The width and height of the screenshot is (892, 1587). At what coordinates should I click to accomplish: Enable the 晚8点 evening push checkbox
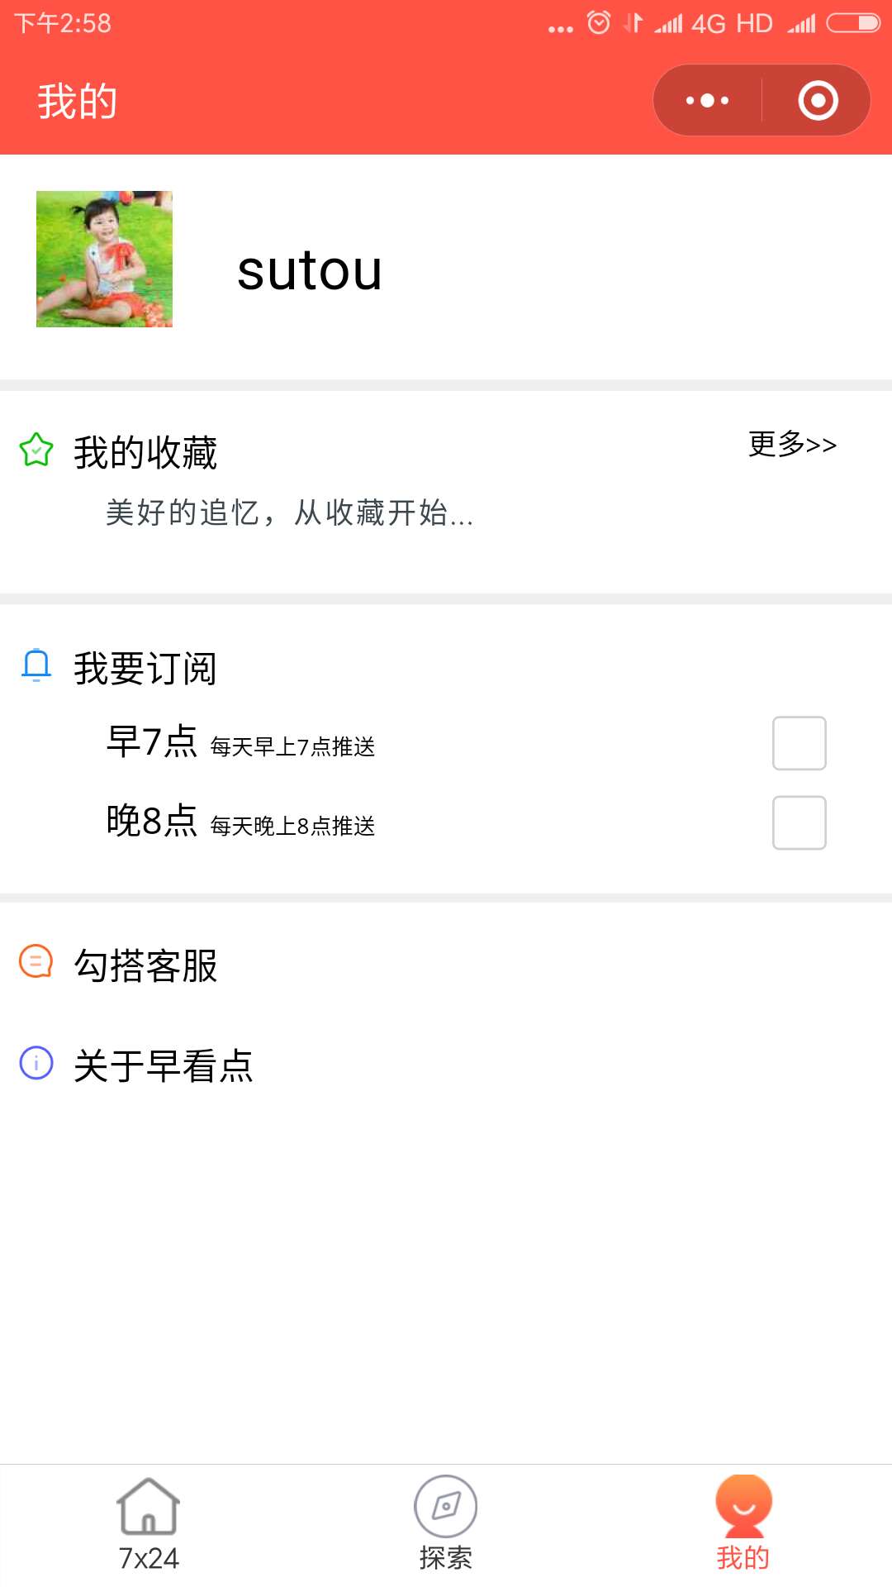point(799,822)
